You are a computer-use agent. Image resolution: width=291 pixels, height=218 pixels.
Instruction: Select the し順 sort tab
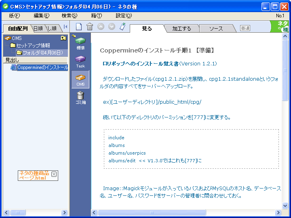tap(52, 29)
